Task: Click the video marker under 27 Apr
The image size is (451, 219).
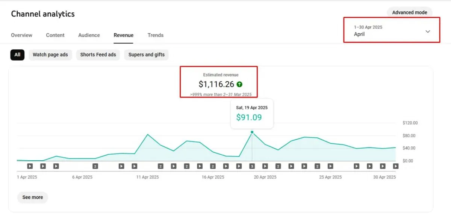Action: (356, 166)
